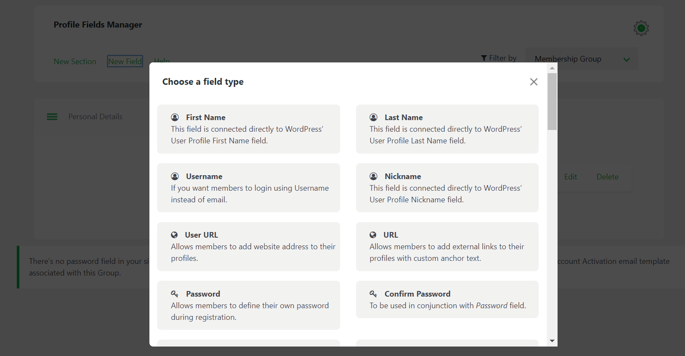Select the Username field type
This screenshot has width=685, height=356.
(248, 188)
